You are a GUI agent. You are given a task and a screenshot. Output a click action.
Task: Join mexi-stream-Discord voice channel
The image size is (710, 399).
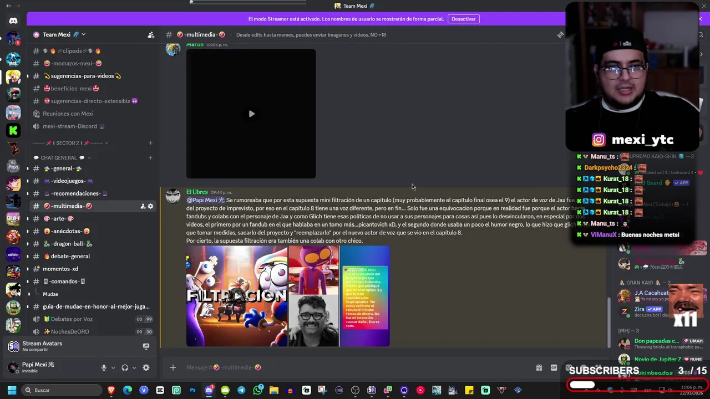tap(93, 126)
